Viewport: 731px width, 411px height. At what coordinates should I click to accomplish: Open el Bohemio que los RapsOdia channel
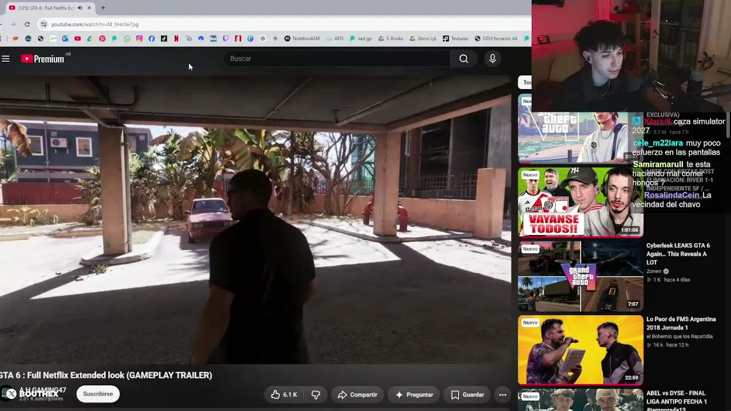(x=680, y=336)
